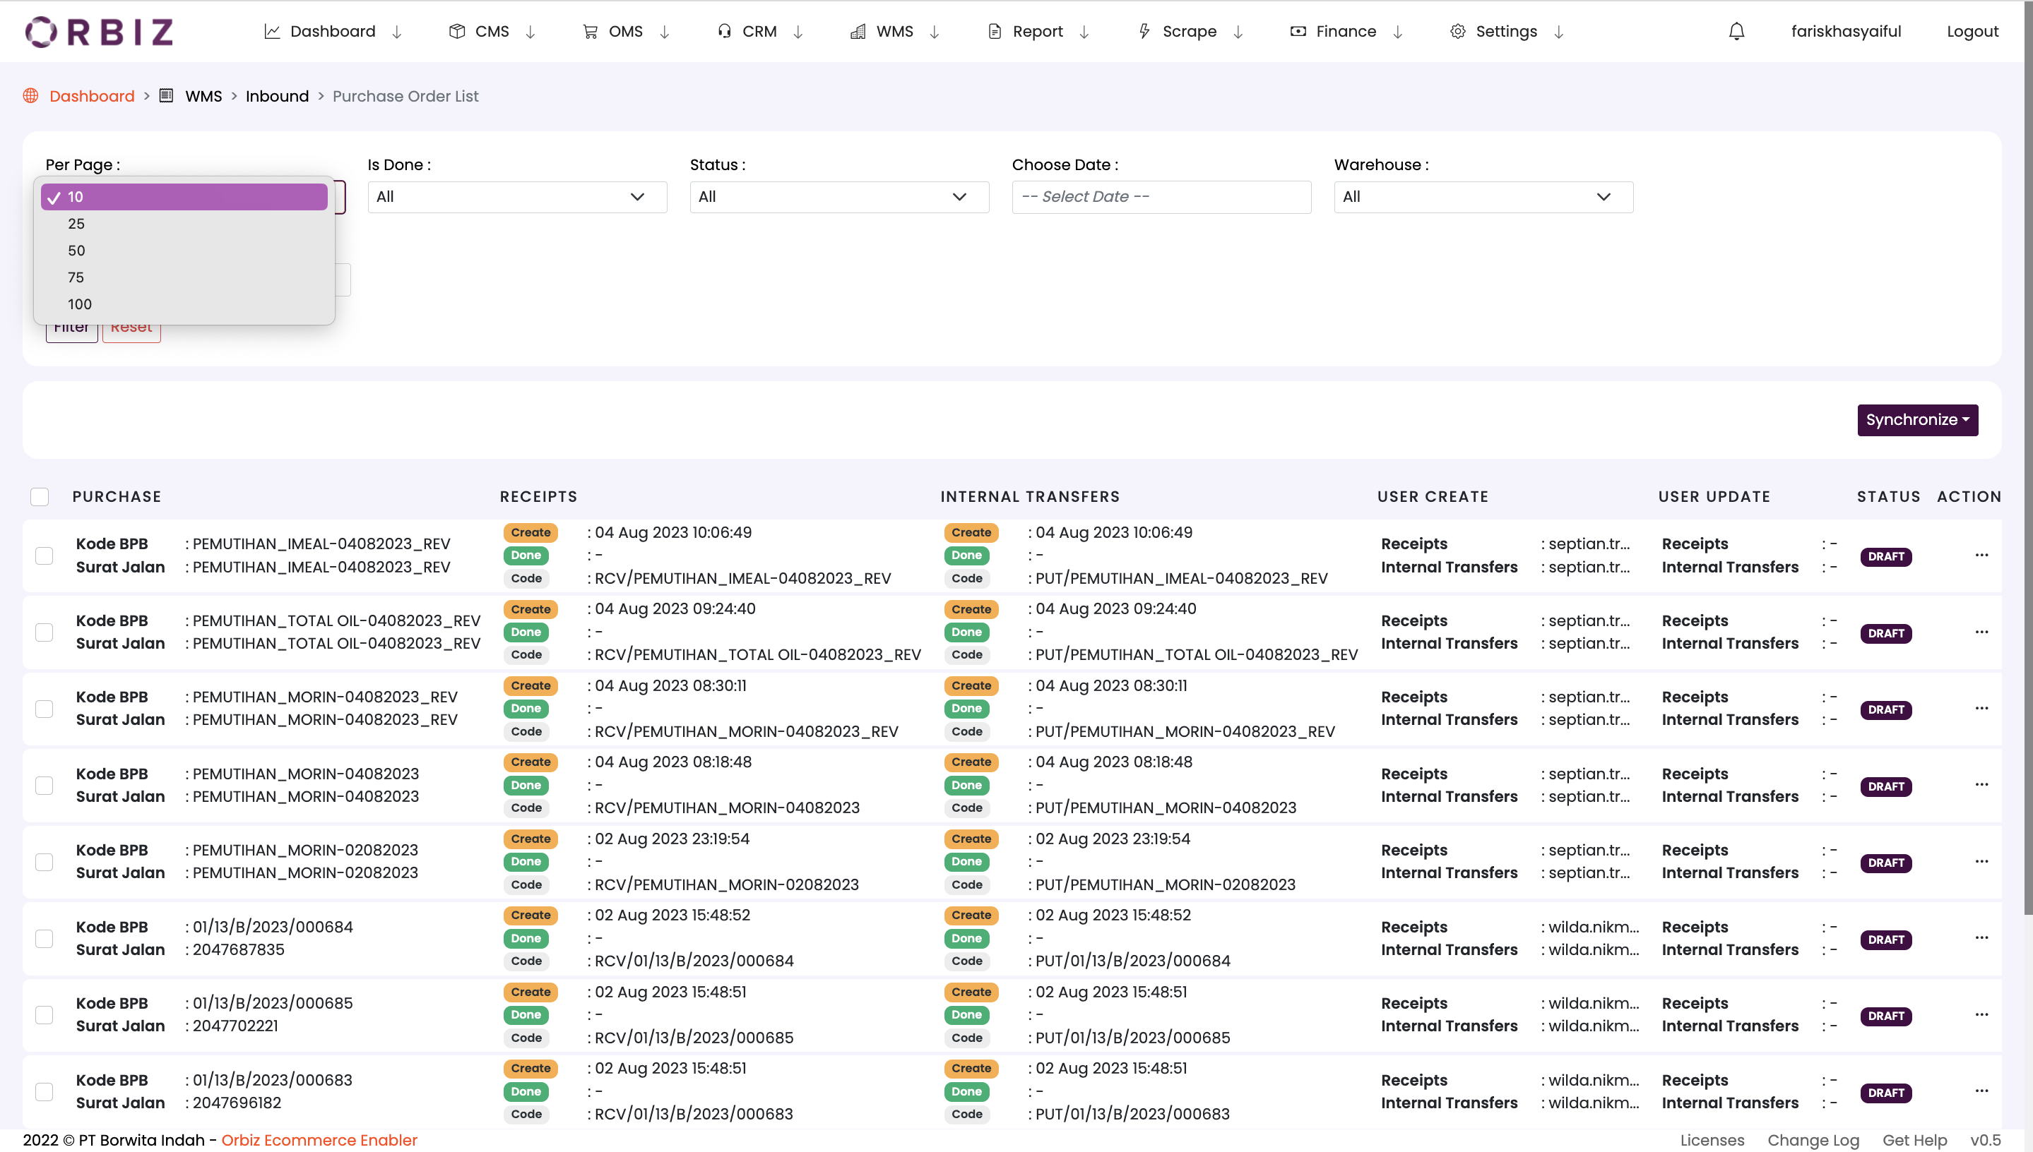The image size is (2033, 1152).
Task: Open action menu for PEMUTIHAN_MORIN-04082023_REV row
Action: [x=1981, y=708]
